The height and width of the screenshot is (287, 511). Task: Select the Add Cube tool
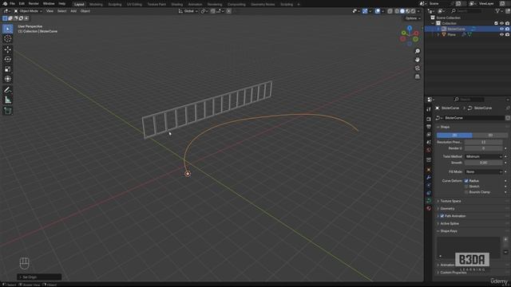point(8,111)
